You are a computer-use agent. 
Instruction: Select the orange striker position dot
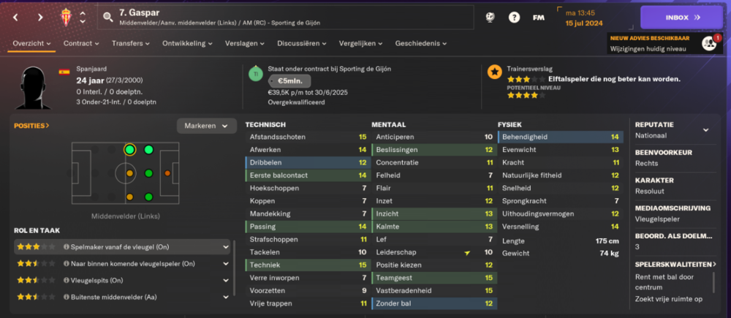pyautogui.click(x=167, y=173)
